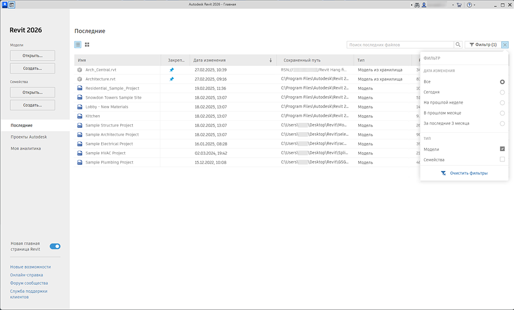This screenshot has width=514, height=310.
Task: Open the shopping cart icon
Action: [x=459, y=5]
